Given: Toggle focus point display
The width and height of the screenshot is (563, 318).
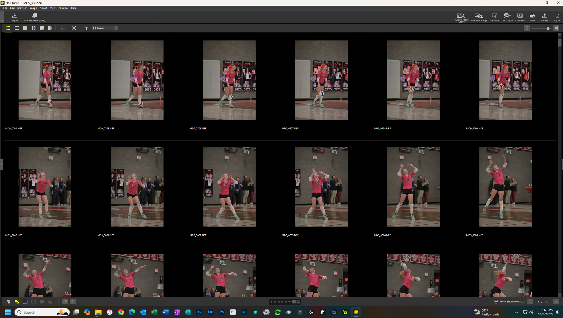Looking at the screenshot, I should click(25, 302).
